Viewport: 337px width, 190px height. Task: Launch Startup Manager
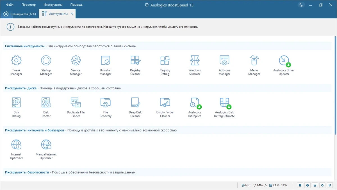[46, 65]
